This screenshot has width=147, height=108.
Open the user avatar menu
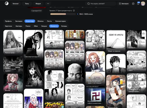[143, 4]
